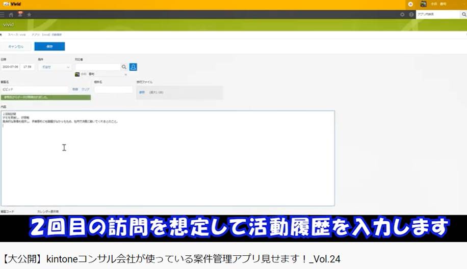Remove the selected assignee with the x
Screen dimensions: 467x269
coord(126,75)
